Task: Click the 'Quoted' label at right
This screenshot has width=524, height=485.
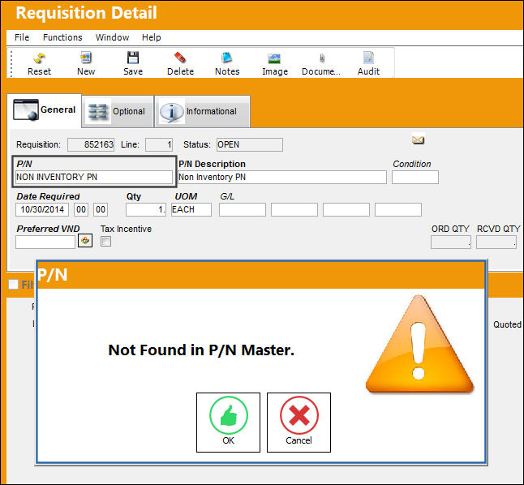Action: (507, 324)
